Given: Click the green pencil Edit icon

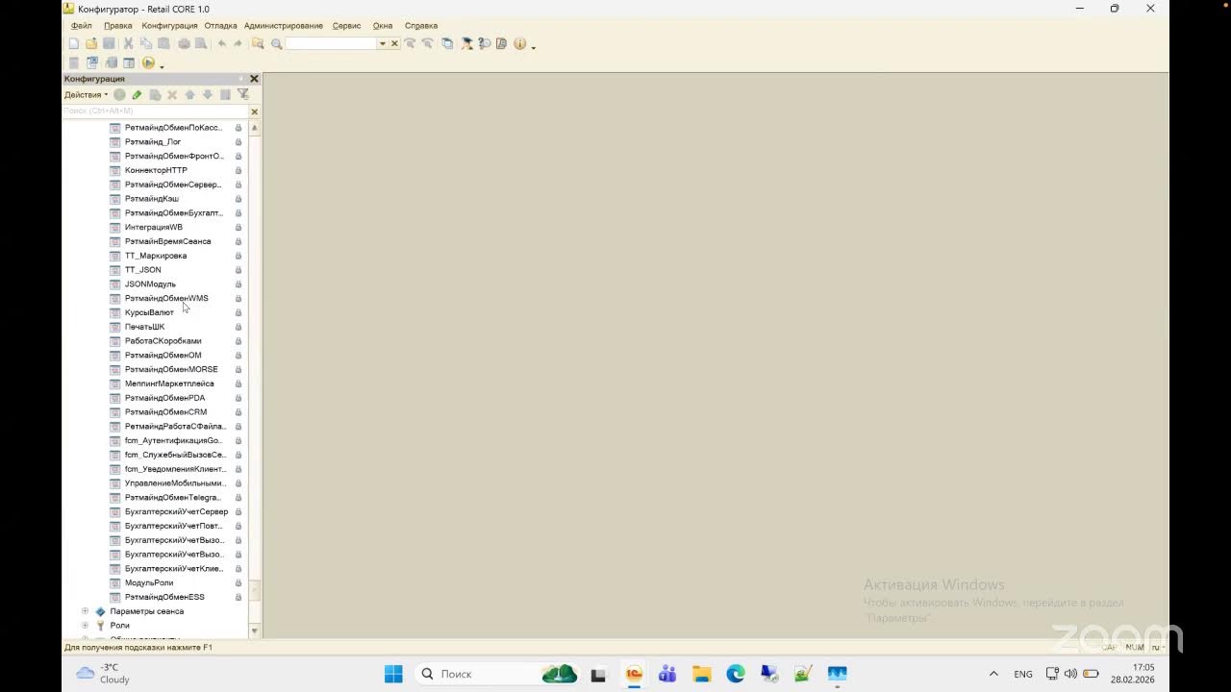Looking at the screenshot, I should (137, 94).
